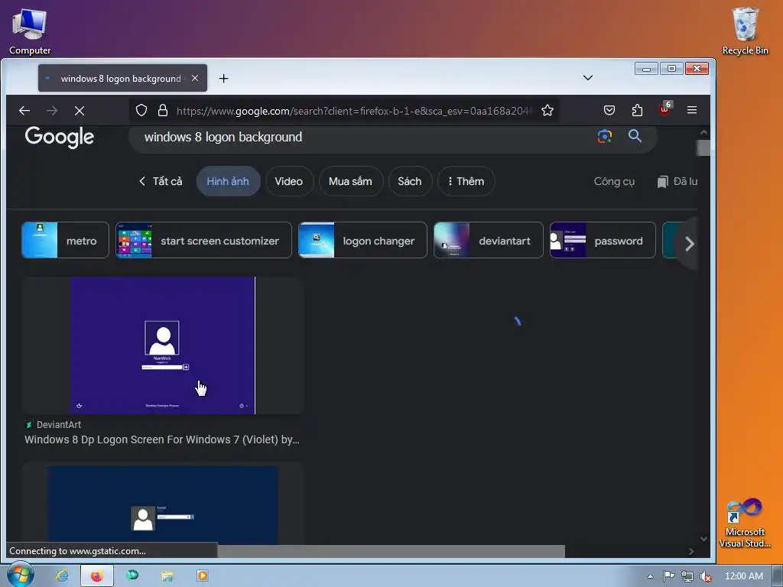Click the vertical scrollbar down arrow

[703, 539]
